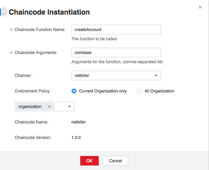Click the Chaincode Arguments label
The image size is (209, 170).
click(36, 52)
